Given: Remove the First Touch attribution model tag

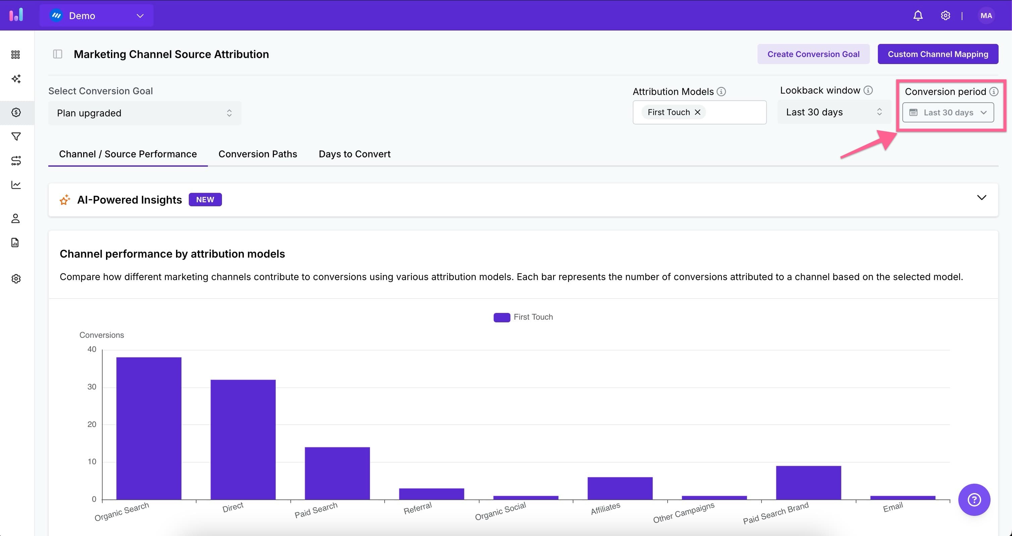Looking at the screenshot, I should pos(698,112).
